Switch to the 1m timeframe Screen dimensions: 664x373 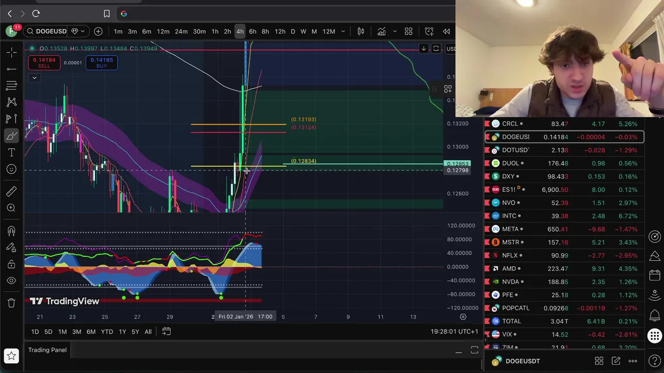(x=118, y=32)
